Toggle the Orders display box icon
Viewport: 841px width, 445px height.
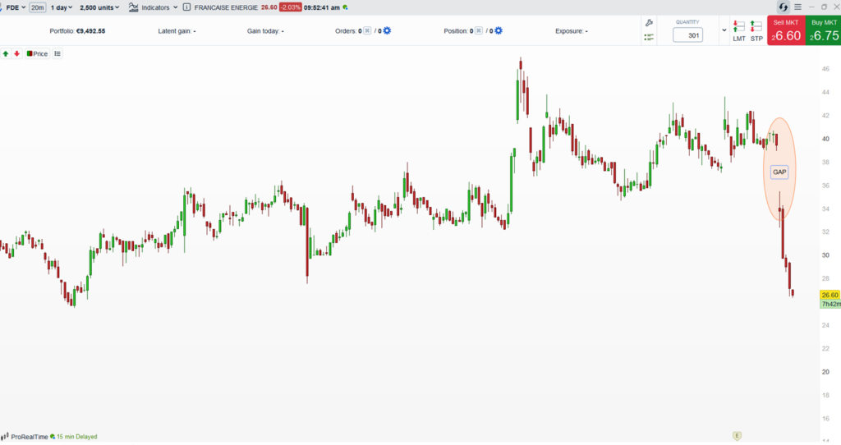pyautogui.click(x=367, y=30)
